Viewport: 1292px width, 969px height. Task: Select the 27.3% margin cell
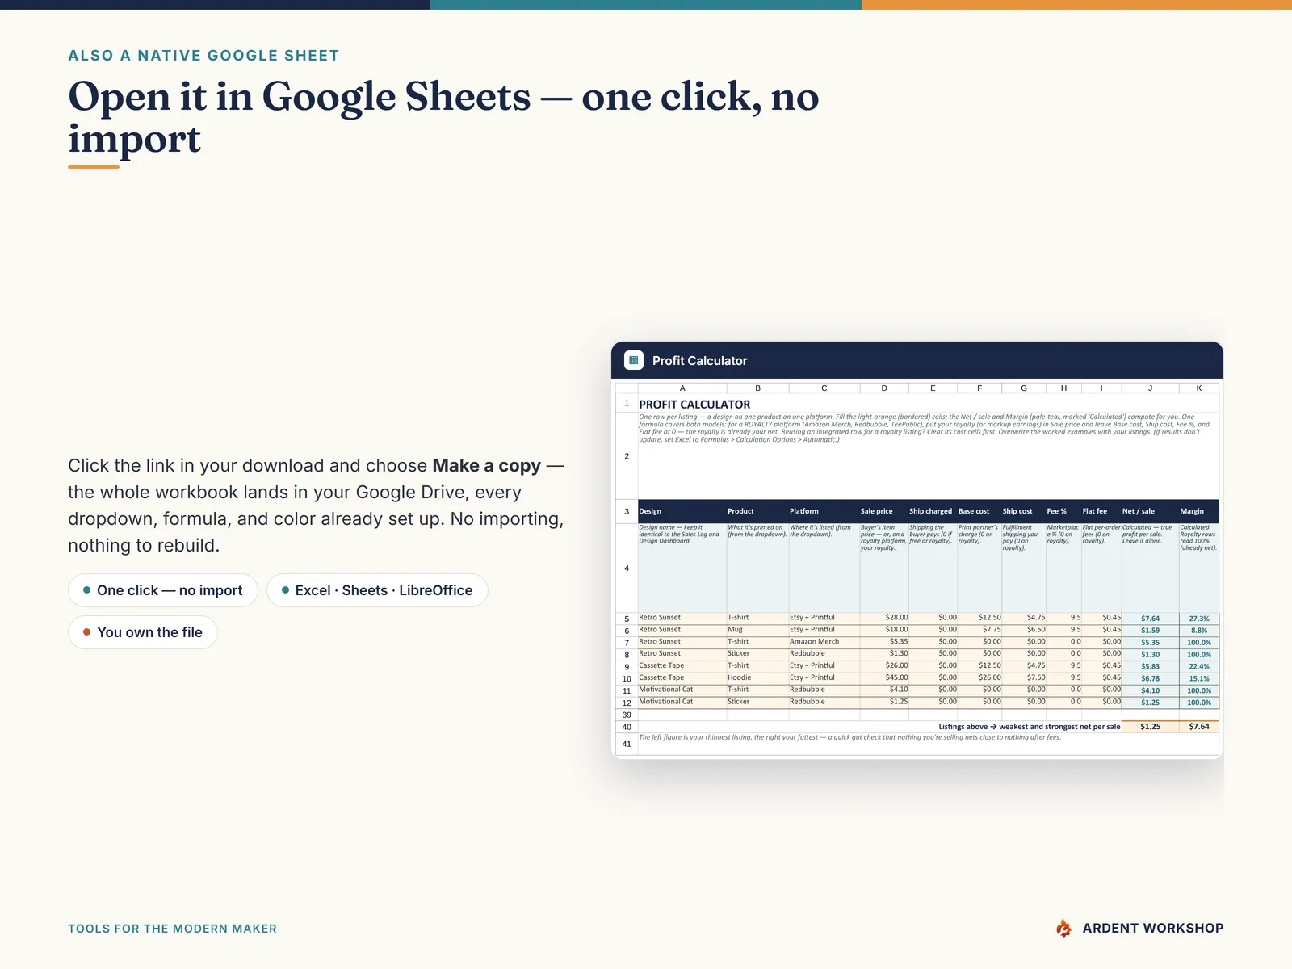(x=1199, y=619)
